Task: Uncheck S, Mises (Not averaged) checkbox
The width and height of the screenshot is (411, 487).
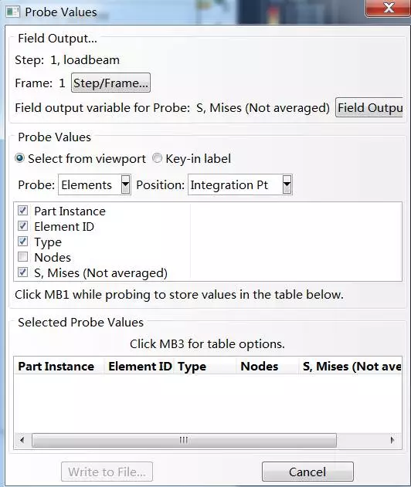Action: [22, 272]
